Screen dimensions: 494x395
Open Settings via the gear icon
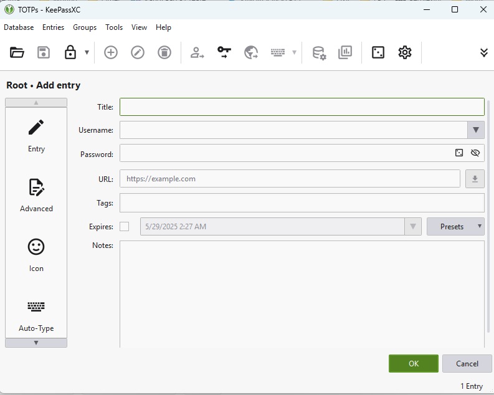pyautogui.click(x=405, y=53)
